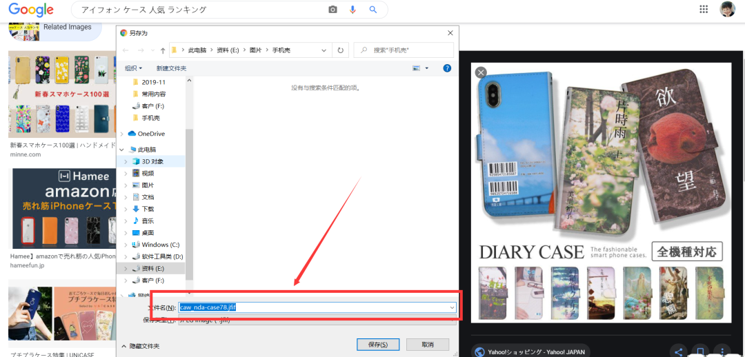
Task: Open the Google apps grid
Action: [x=704, y=9]
